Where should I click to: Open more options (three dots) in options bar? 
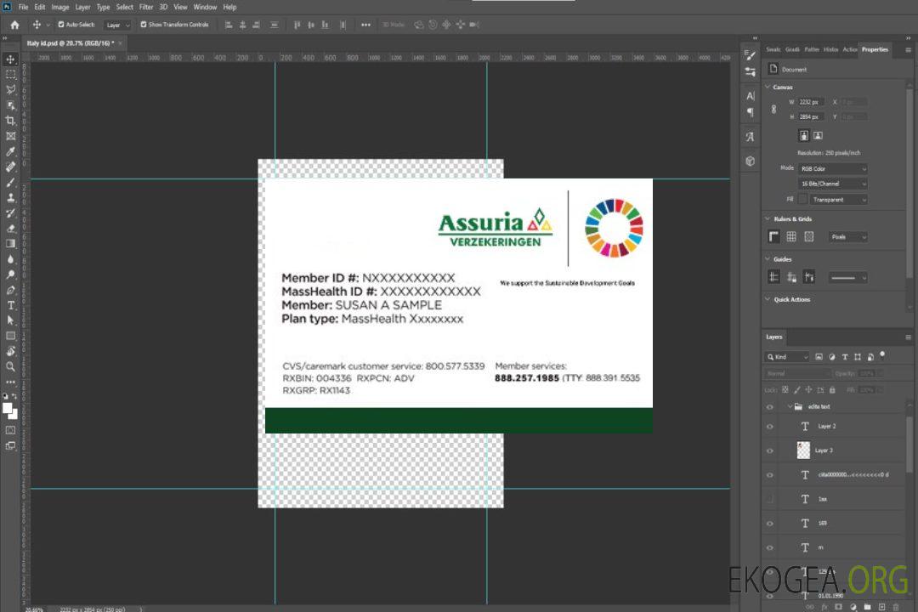pyautogui.click(x=365, y=25)
